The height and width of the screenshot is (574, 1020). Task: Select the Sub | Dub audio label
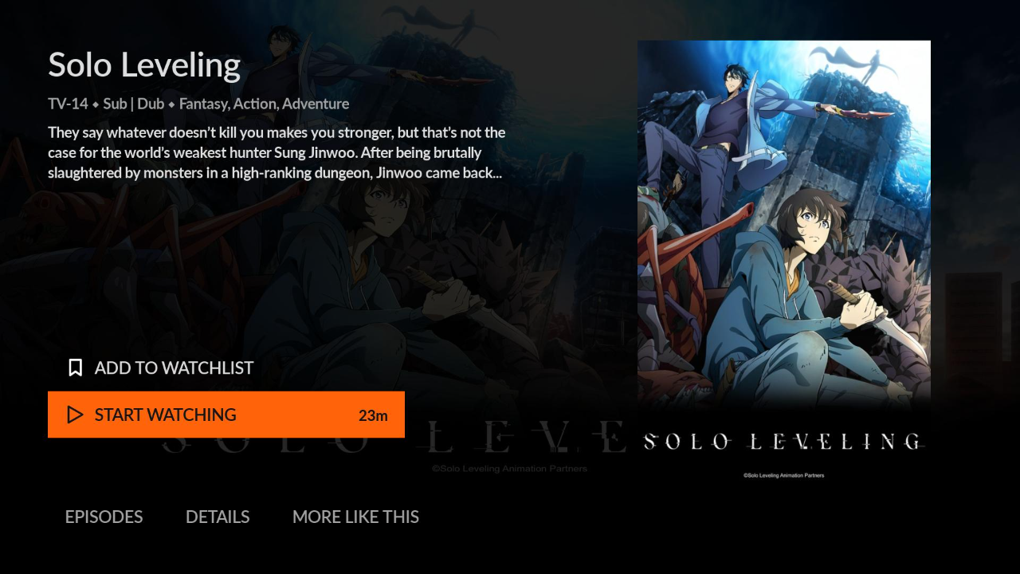(133, 104)
